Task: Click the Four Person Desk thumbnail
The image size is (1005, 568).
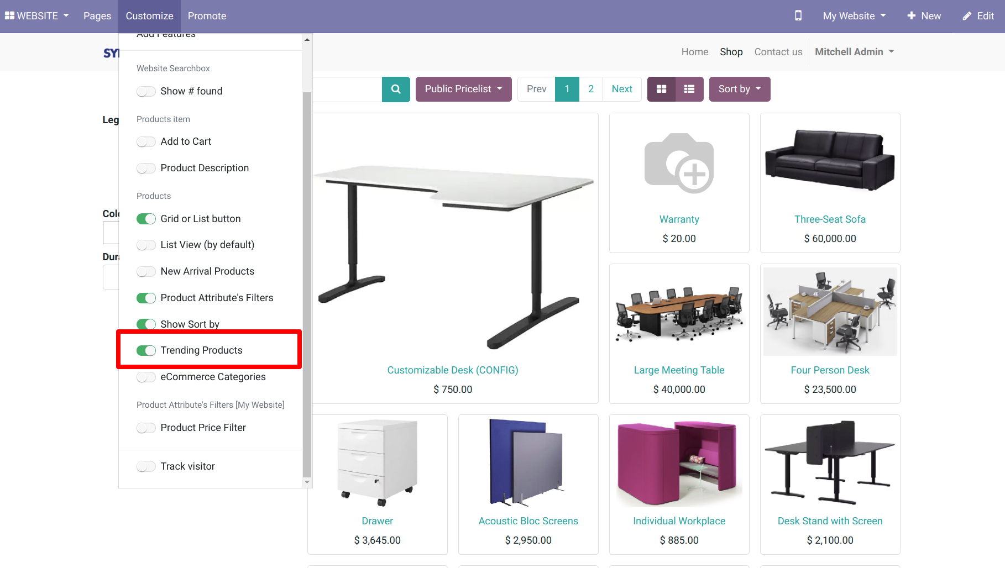Action: (x=830, y=312)
